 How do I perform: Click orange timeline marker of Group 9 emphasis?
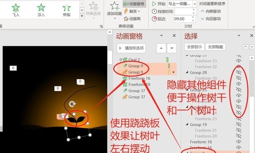coord(169,72)
